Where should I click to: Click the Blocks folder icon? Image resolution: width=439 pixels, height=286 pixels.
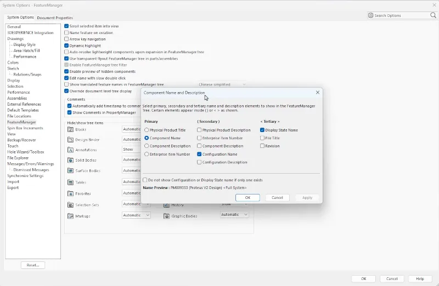(x=70, y=129)
